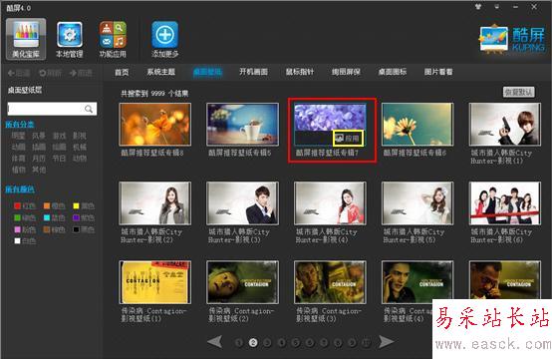Viewport: 552px width, 359px height.
Task: Open the 鼠标指针 tab
Action: (300, 72)
